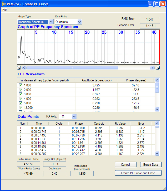Click the Error column header
This screenshot has height=191, width=167.
click(x=141, y=124)
